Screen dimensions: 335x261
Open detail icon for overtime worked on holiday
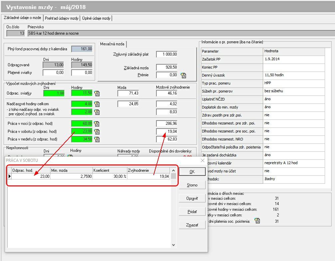tap(97, 112)
